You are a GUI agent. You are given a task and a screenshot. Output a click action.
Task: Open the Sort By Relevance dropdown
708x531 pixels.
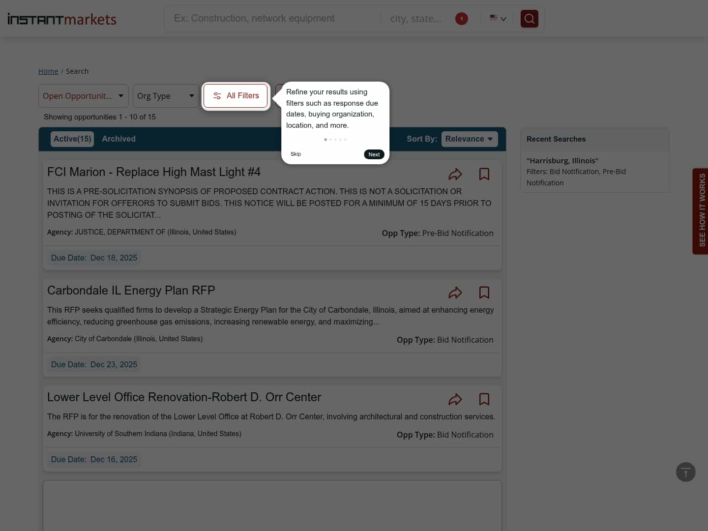tap(469, 139)
